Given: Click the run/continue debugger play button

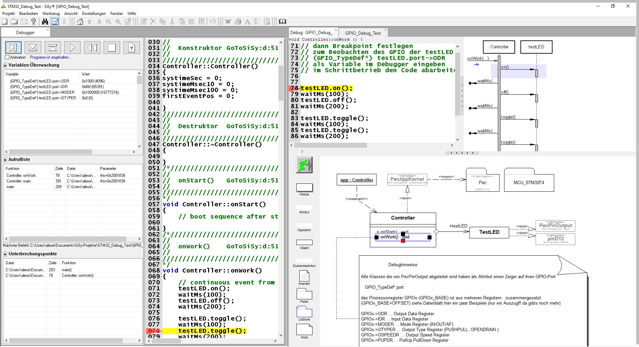Looking at the screenshot, I should coord(72,48).
